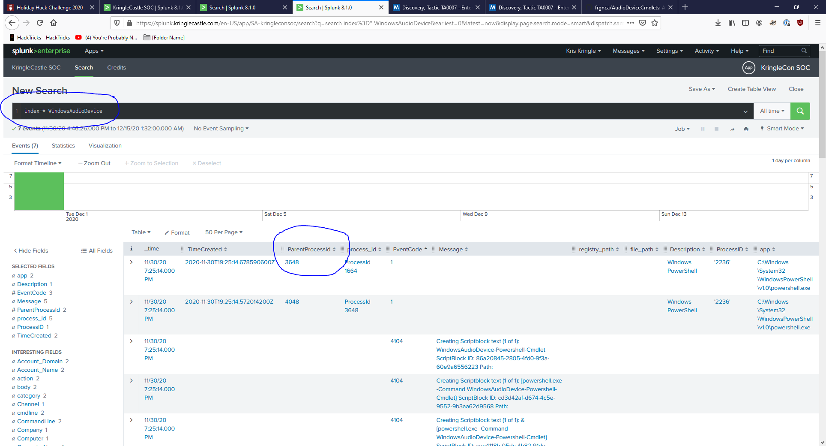Stop the search job
This screenshot has width=826, height=446.
pyautogui.click(x=716, y=129)
